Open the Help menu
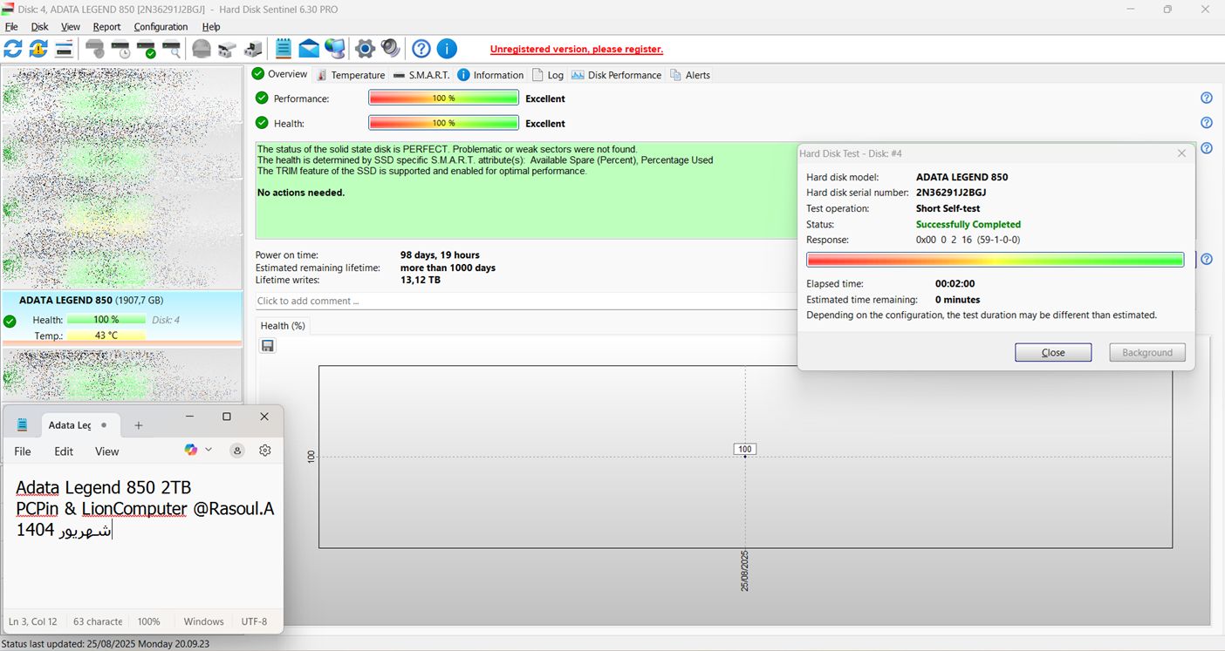The image size is (1225, 651). pos(211,27)
